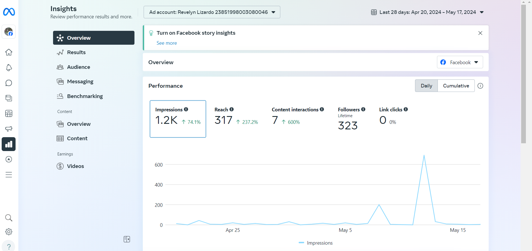This screenshot has width=532, height=251.
Task: Open Notifications bell icon
Action: 9,68
